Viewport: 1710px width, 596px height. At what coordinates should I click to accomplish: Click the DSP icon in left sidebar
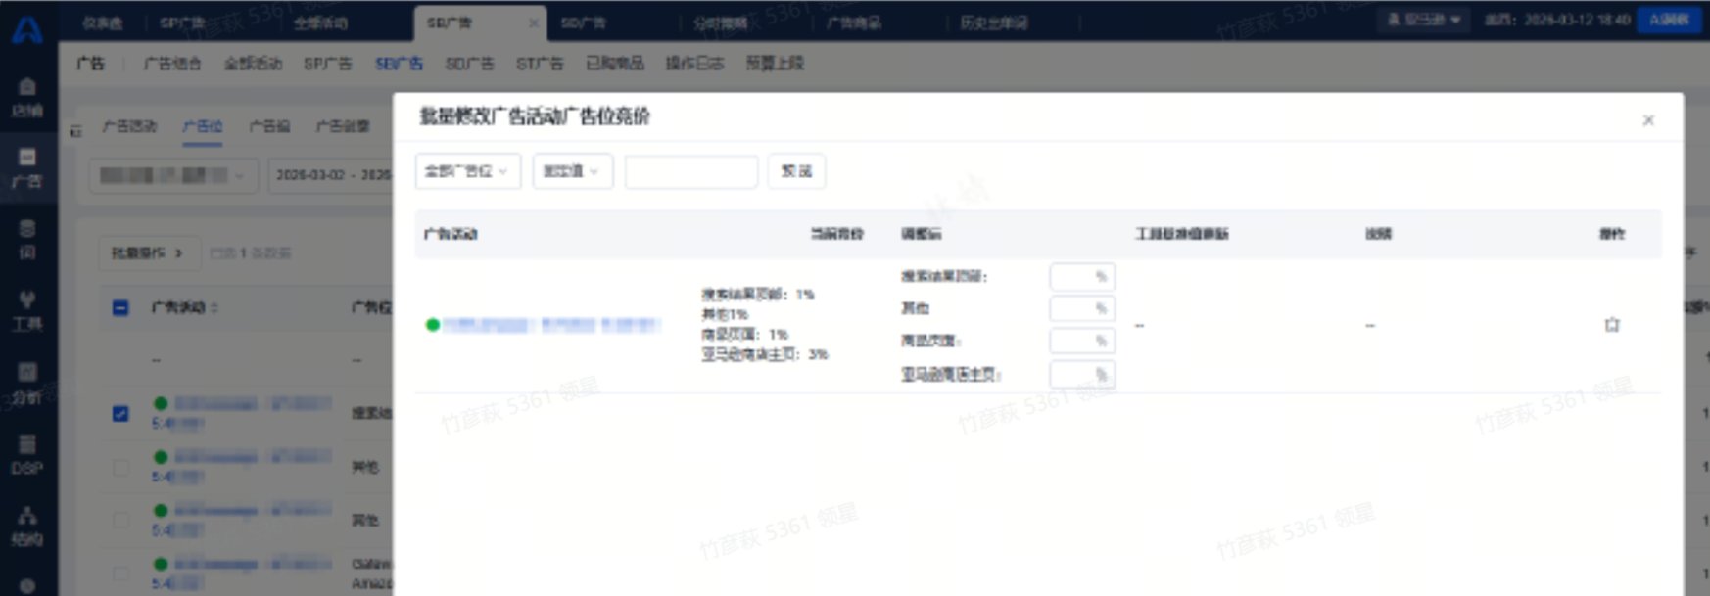click(x=27, y=454)
